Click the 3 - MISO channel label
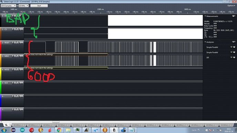The image size is (237, 133). [6, 56]
